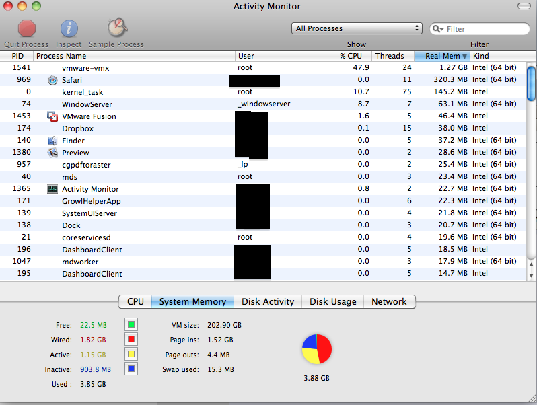Select the GrowlHelperApp process row
The width and height of the screenshot is (537, 405).
coord(263,201)
